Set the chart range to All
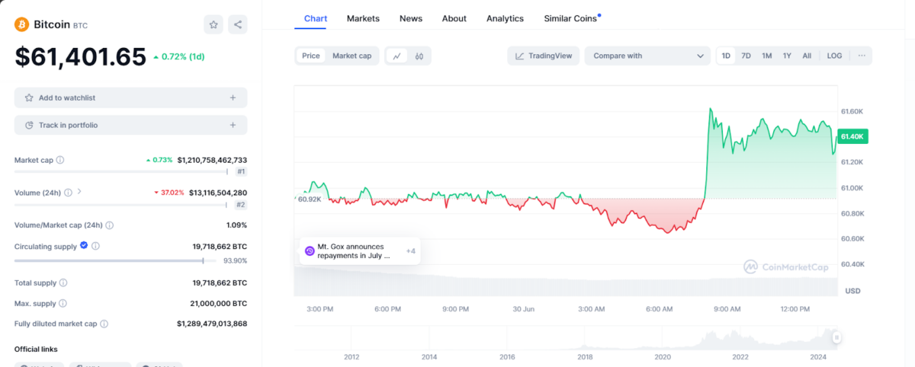This screenshot has height=367, width=915. [x=807, y=56]
